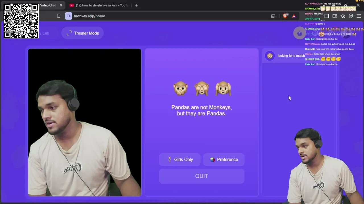364x204 pixels.
Task: Click the speak-no-evil monkey emoji
Action: click(x=181, y=88)
